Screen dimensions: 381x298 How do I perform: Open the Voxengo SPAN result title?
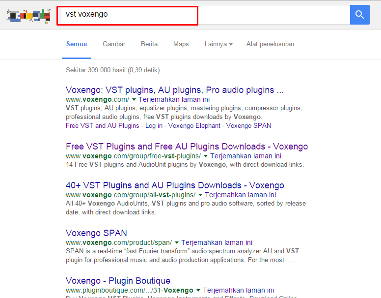(96, 233)
